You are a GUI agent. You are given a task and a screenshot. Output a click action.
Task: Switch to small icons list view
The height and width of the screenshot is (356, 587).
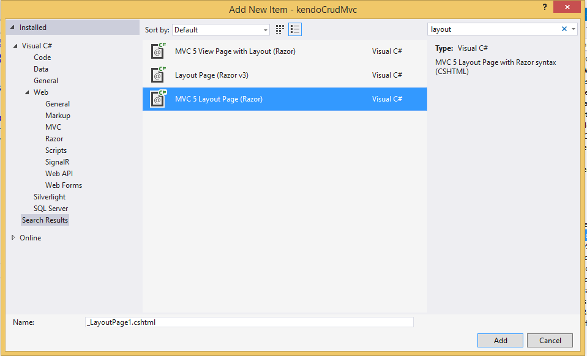pyautogui.click(x=295, y=29)
